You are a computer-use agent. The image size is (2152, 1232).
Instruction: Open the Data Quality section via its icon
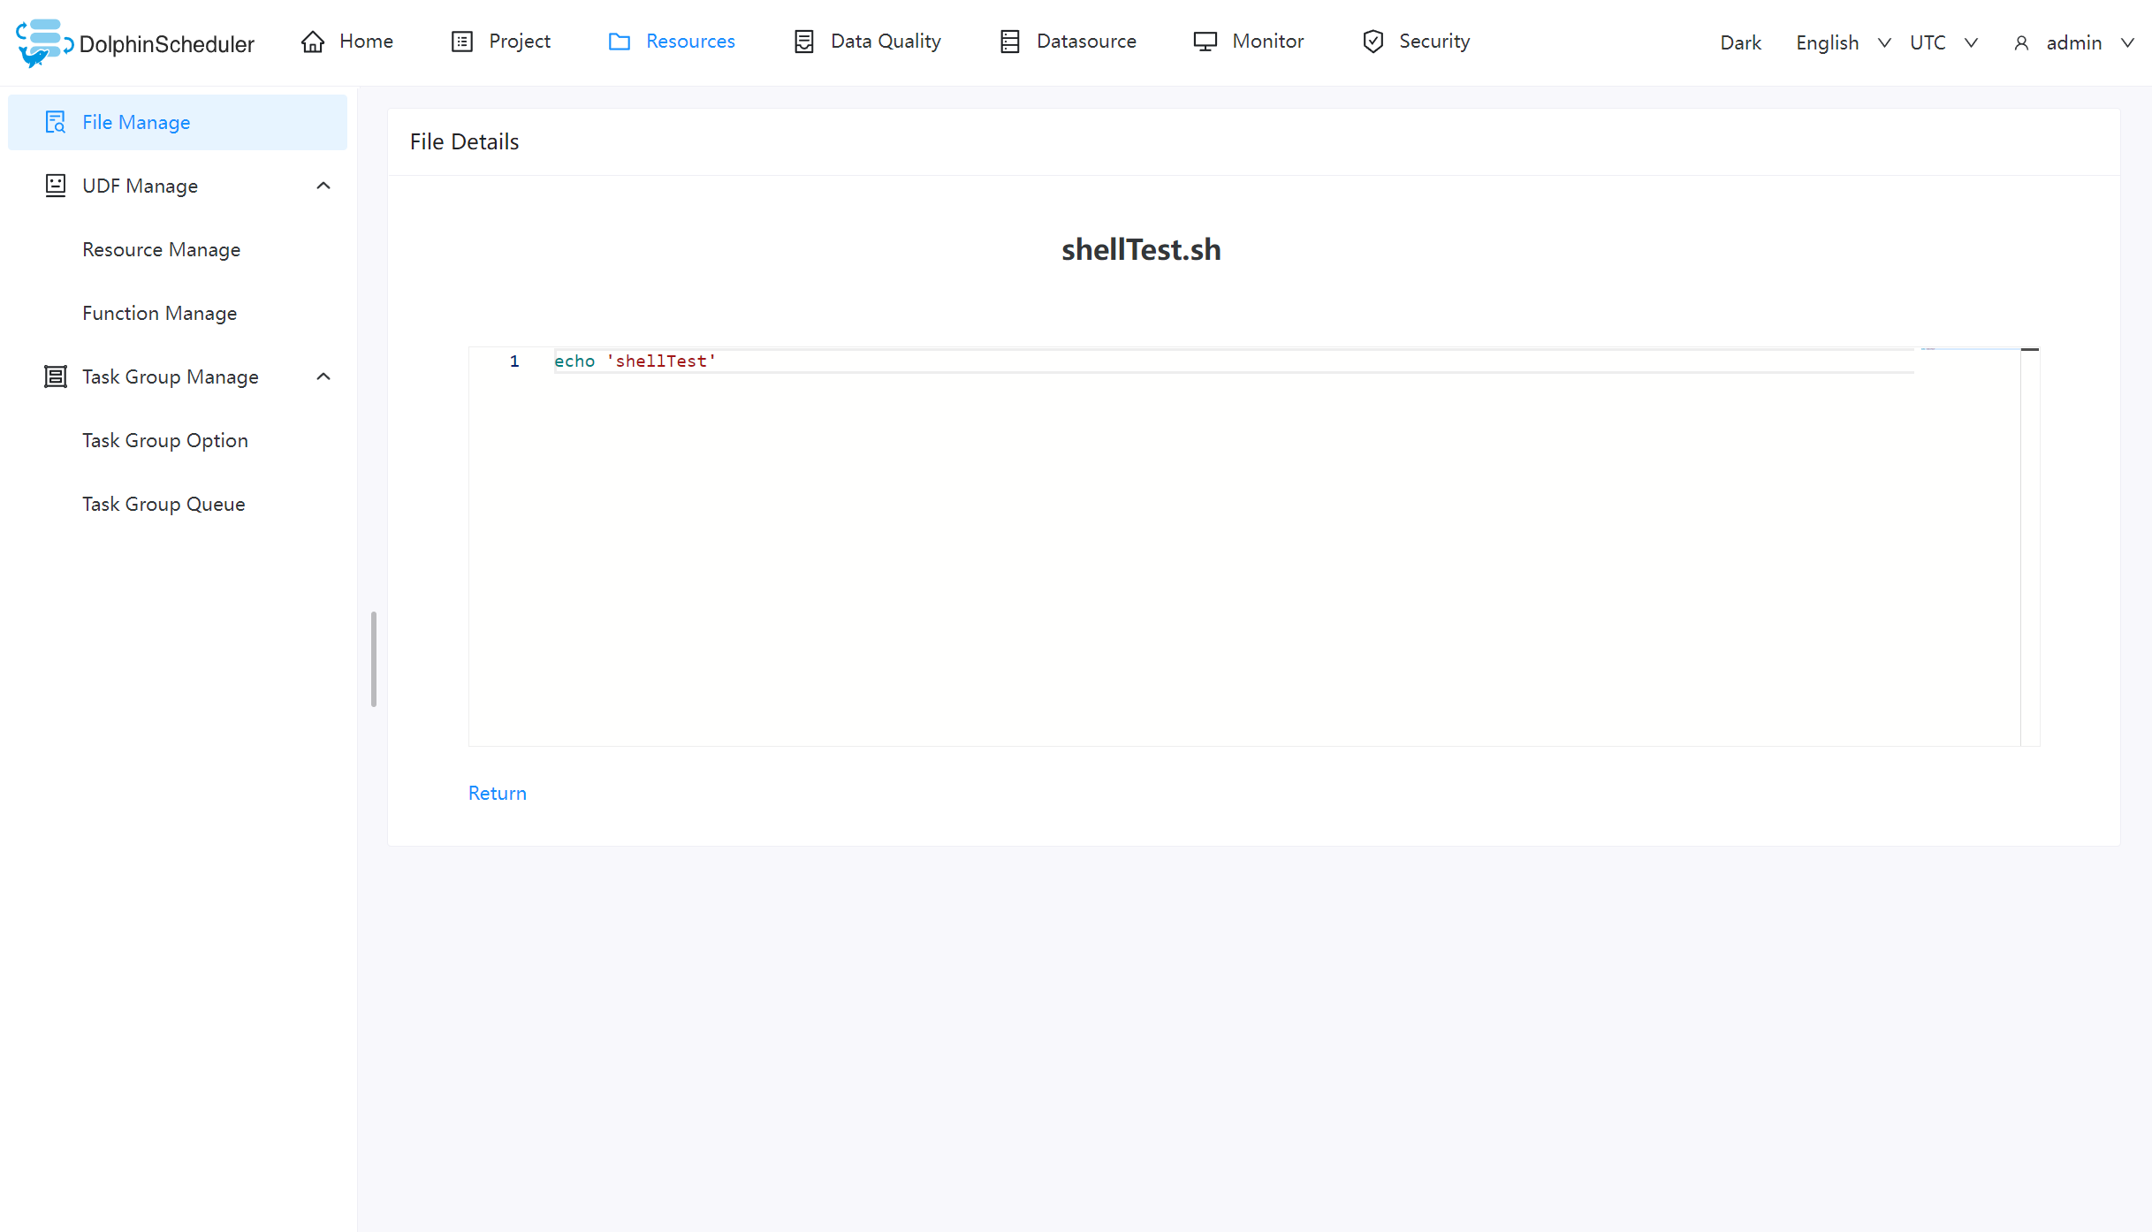[803, 41]
